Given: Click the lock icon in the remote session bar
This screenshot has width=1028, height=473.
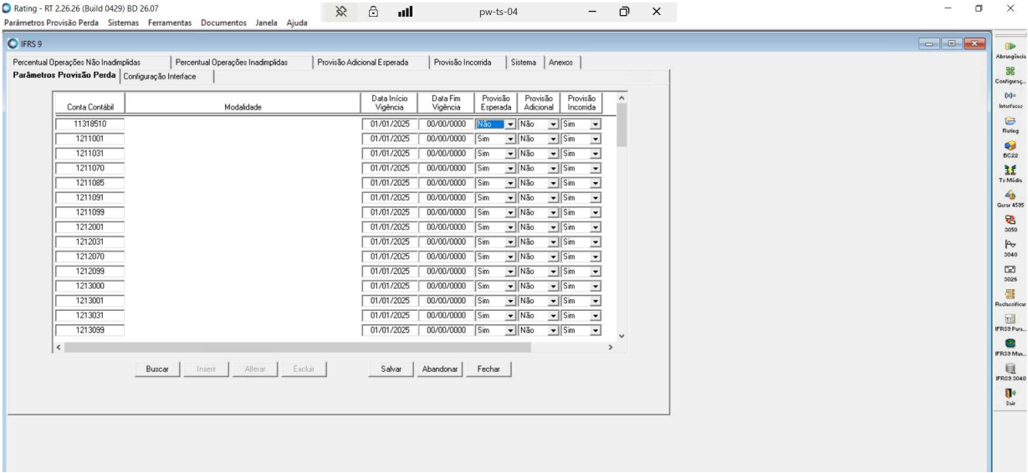Looking at the screenshot, I should pos(371,11).
